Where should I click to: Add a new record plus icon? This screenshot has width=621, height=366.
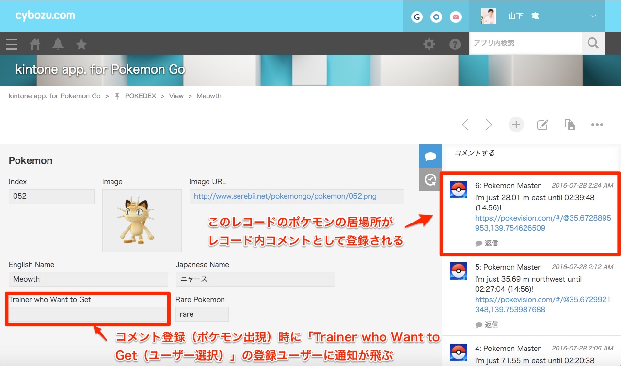tap(516, 125)
